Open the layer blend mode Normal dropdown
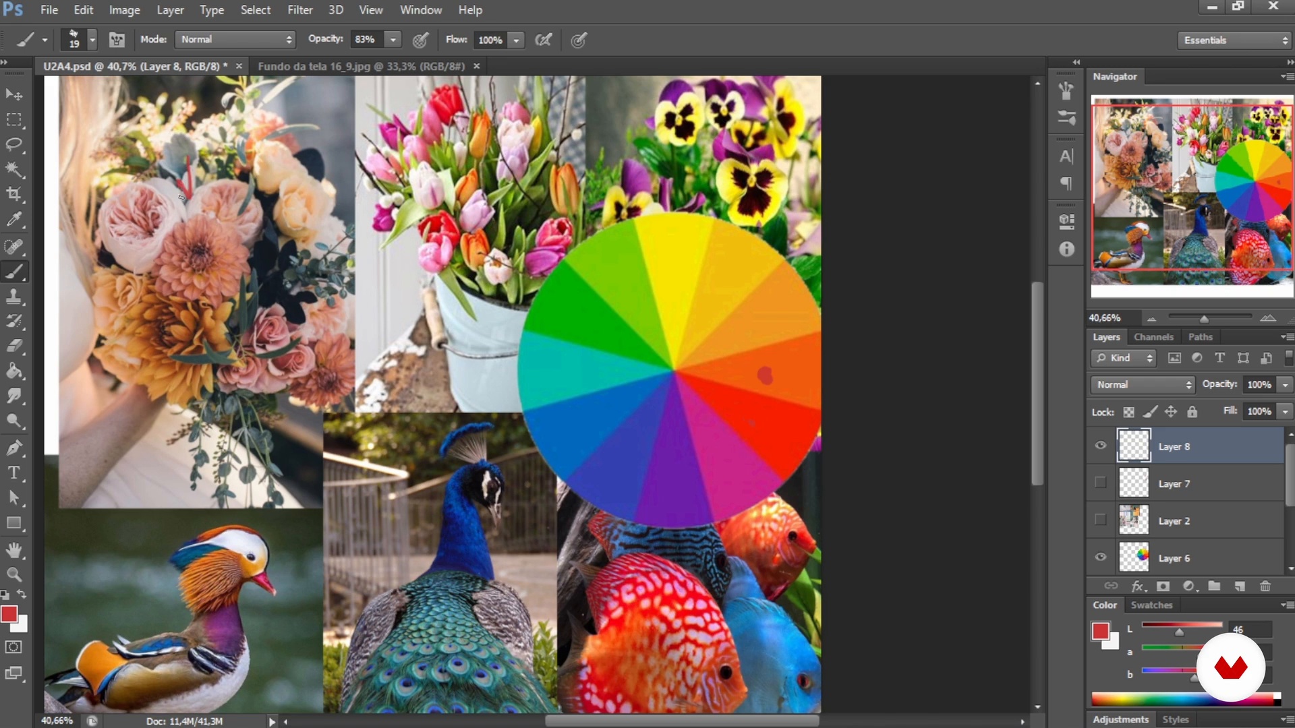Viewport: 1295px width, 728px height. (1143, 384)
